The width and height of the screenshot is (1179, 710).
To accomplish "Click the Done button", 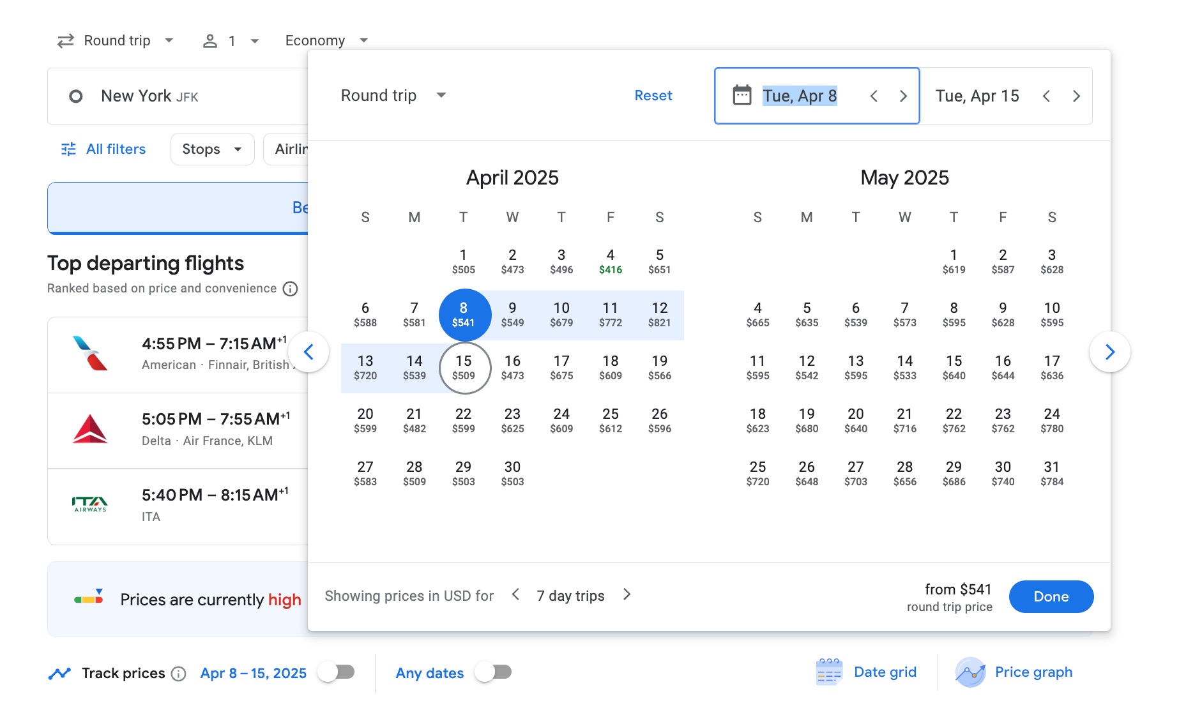I will [1051, 596].
